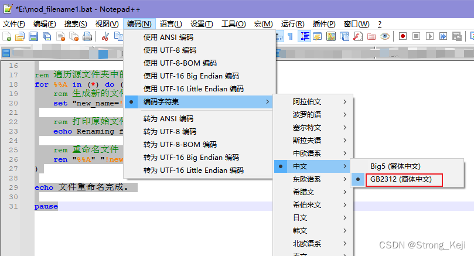The height and width of the screenshot is (256, 474).
Task: Expand the 中文 character set submenu
Action: (x=313, y=166)
